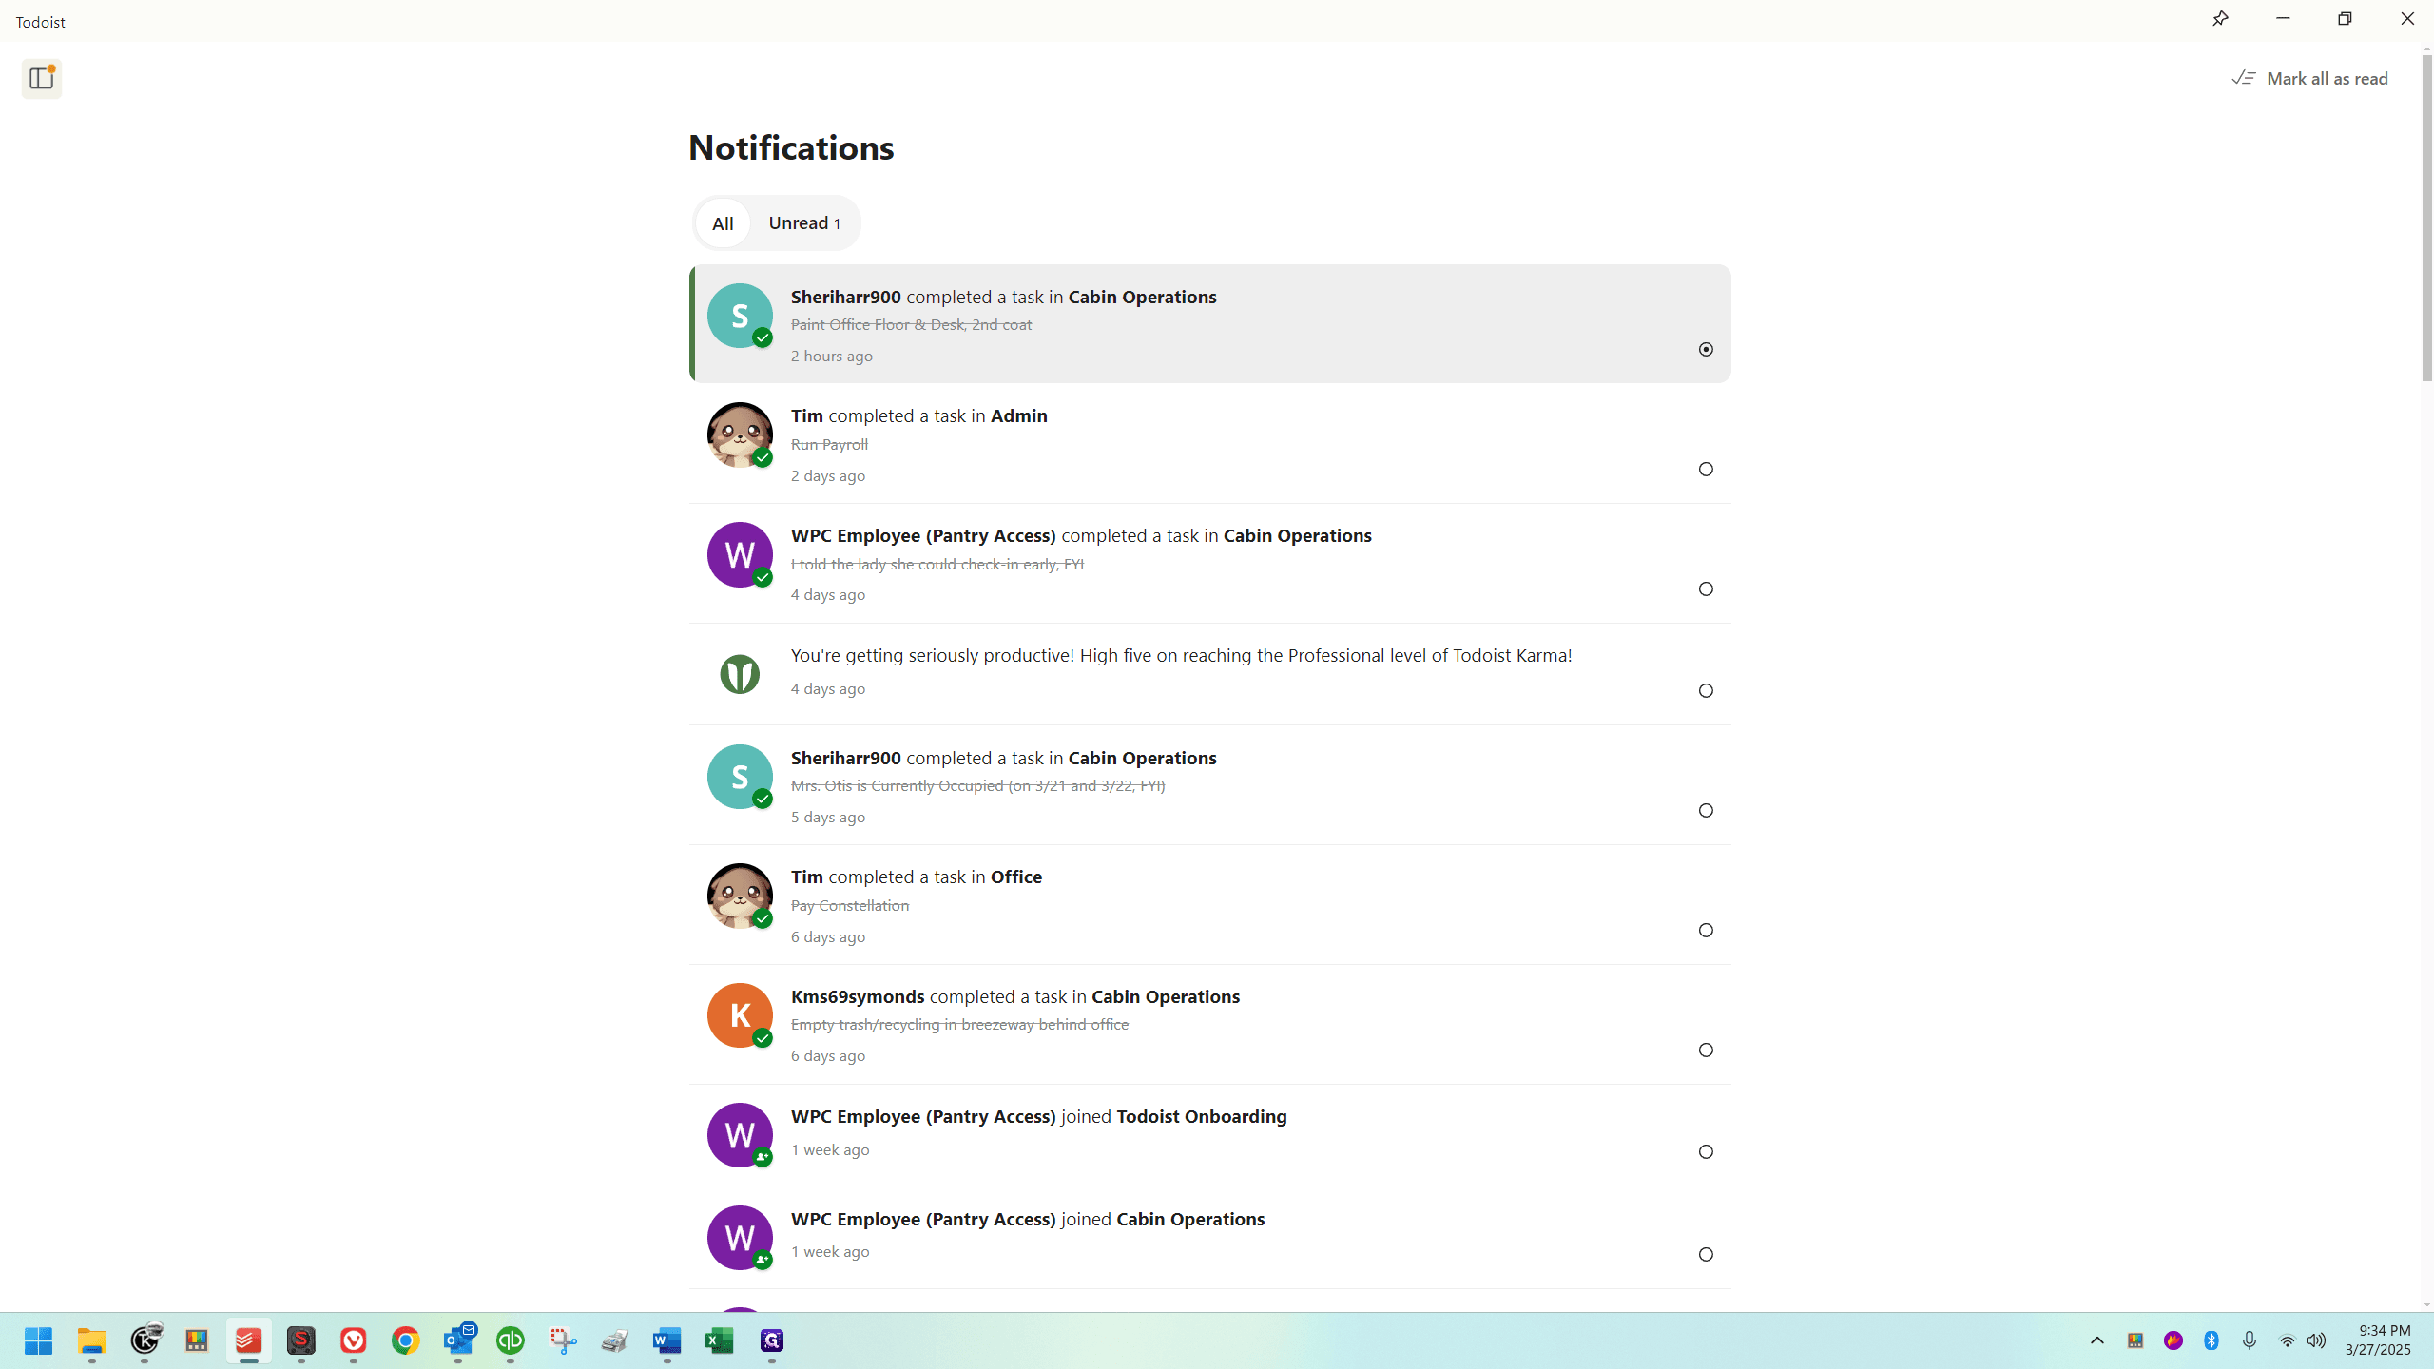This screenshot has width=2434, height=1369.
Task: Click the Office project name
Action: point(1015,877)
